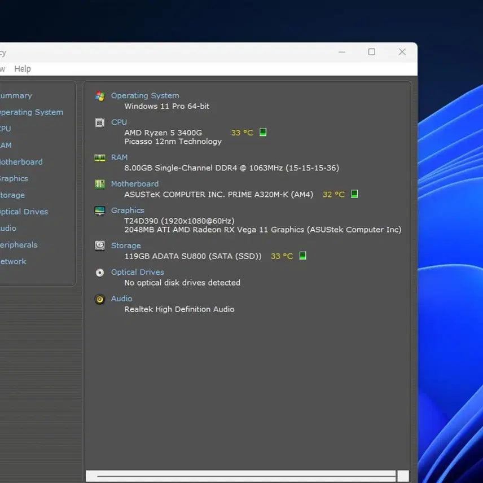This screenshot has height=483, width=483.
Task: Click the Operating System Windows flag icon
Action: (99, 96)
